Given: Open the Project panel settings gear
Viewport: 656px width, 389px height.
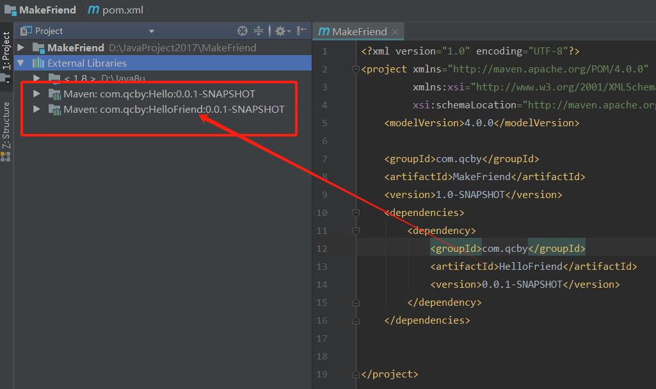Looking at the screenshot, I should point(282,31).
